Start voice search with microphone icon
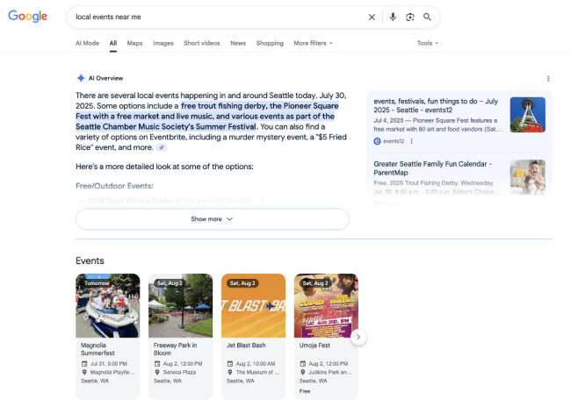571x406 pixels. click(x=393, y=17)
